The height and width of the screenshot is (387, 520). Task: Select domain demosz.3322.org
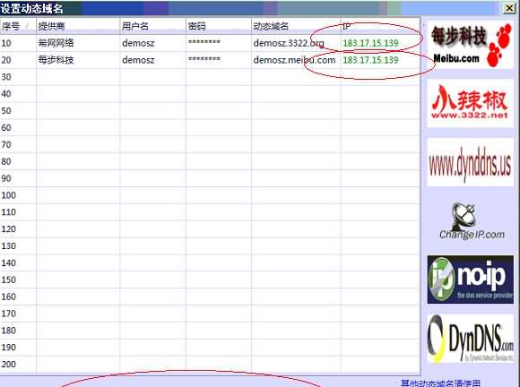[x=289, y=43]
